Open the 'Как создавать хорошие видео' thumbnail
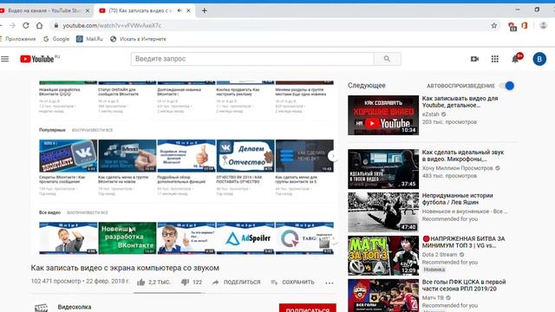This screenshot has width=555, height=312. coord(383,115)
